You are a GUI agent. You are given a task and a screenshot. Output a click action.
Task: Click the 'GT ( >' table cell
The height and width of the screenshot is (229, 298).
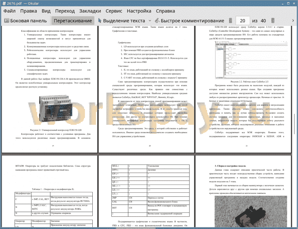pos(120,174)
